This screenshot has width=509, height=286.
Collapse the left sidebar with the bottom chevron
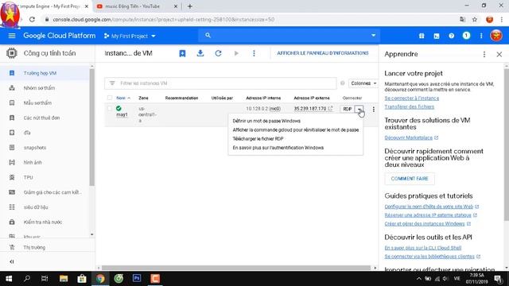tap(12, 261)
